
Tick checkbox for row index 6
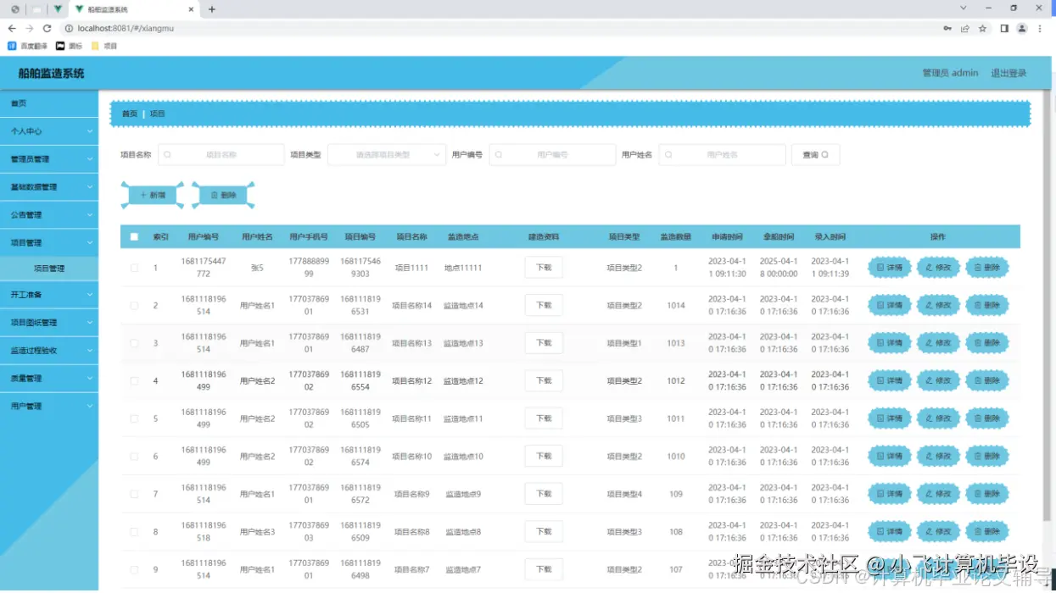click(134, 456)
